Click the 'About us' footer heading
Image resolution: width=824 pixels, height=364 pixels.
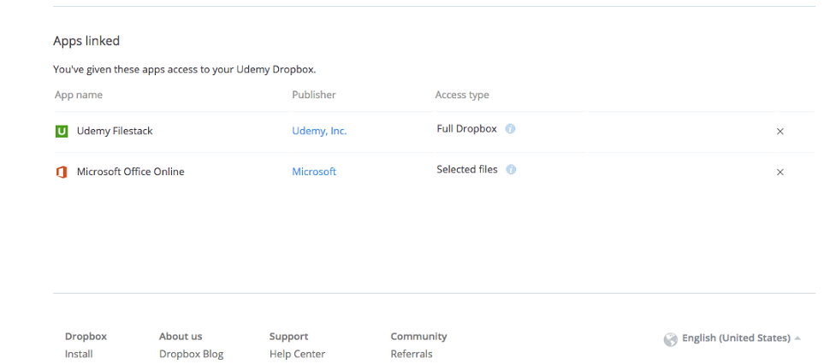[181, 336]
